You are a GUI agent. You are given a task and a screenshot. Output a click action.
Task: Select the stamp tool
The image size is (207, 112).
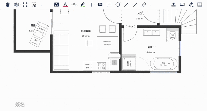pos(174,5)
